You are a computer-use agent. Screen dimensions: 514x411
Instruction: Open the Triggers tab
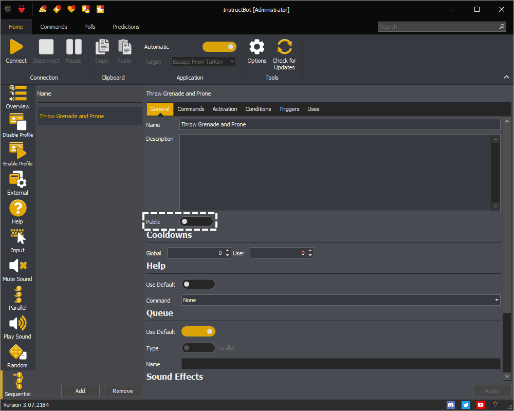tap(289, 109)
